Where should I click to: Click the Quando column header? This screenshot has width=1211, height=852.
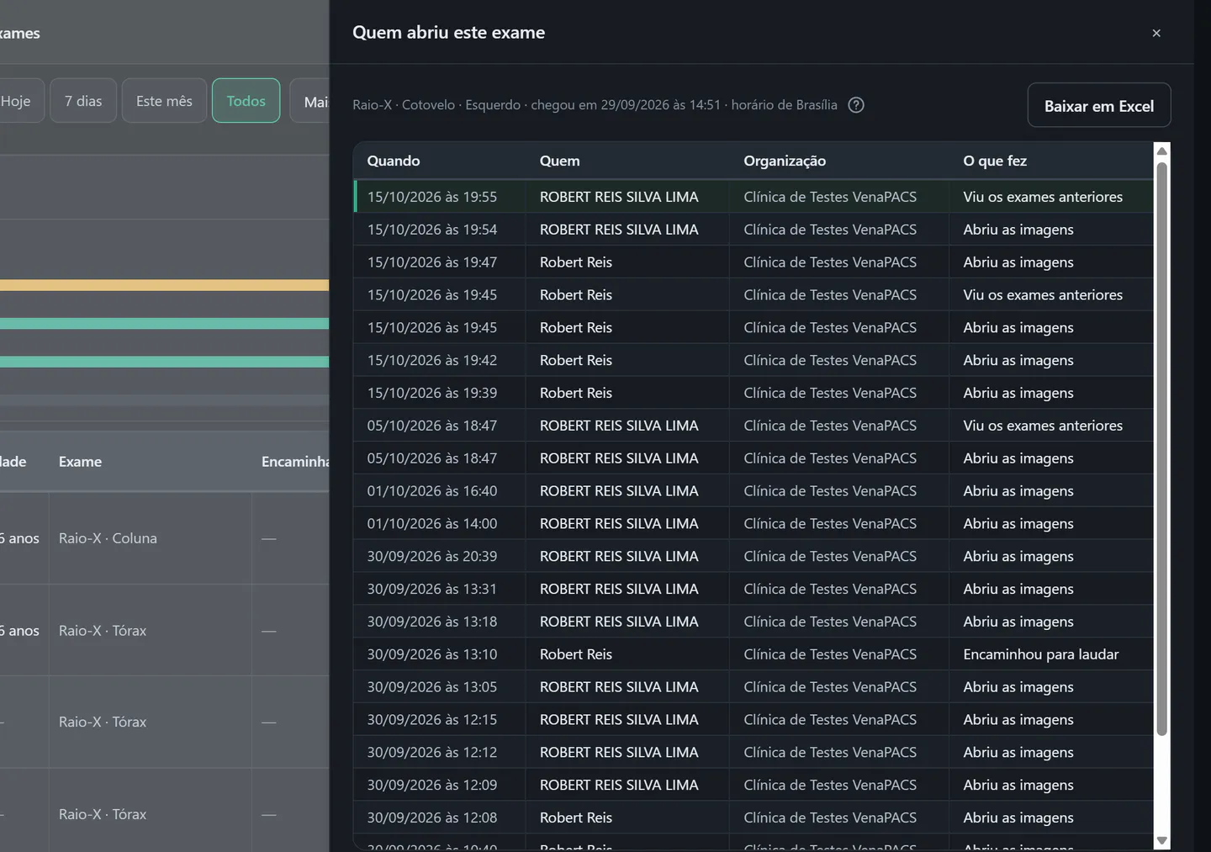(x=394, y=161)
